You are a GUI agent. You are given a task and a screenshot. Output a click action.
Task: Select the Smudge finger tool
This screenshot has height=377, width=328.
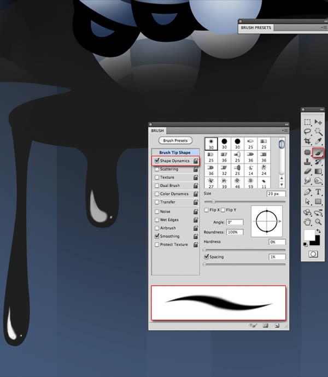pyautogui.click(x=307, y=180)
